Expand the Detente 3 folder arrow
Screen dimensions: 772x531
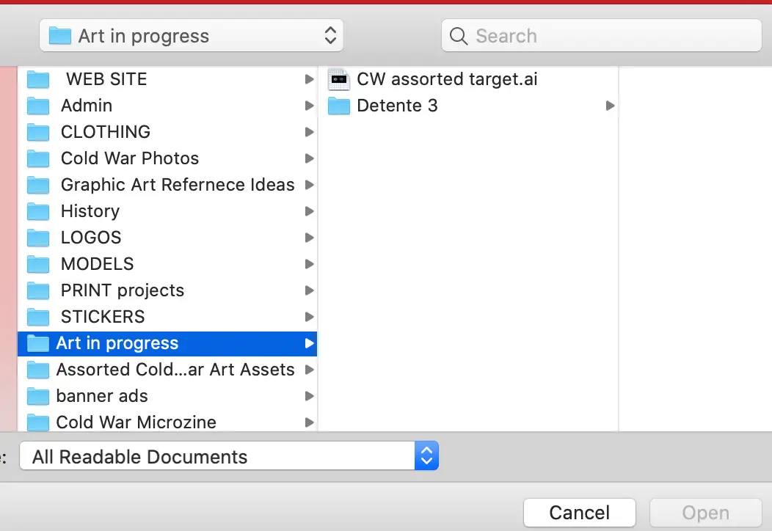pyautogui.click(x=609, y=106)
